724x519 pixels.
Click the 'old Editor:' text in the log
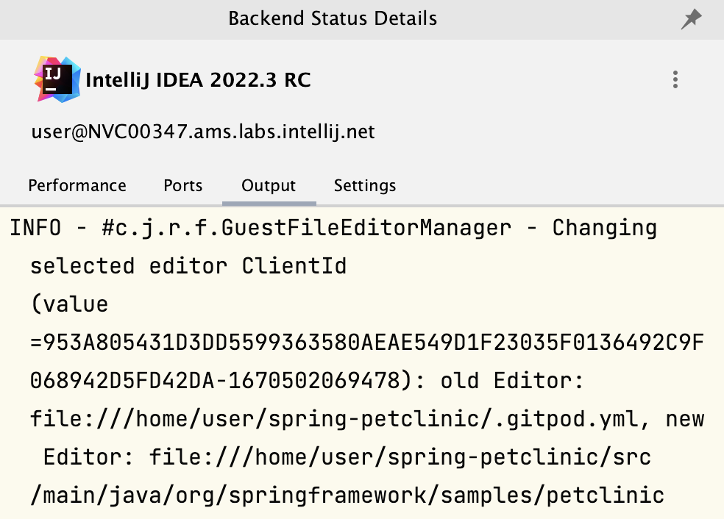pos(511,381)
